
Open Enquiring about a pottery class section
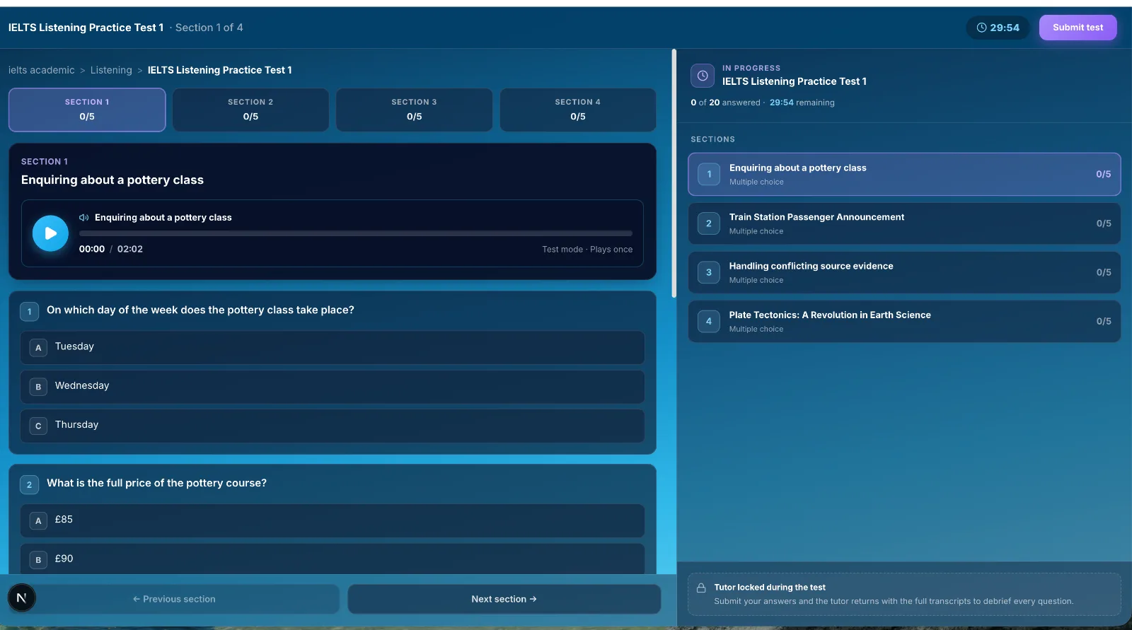coord(904,174)
